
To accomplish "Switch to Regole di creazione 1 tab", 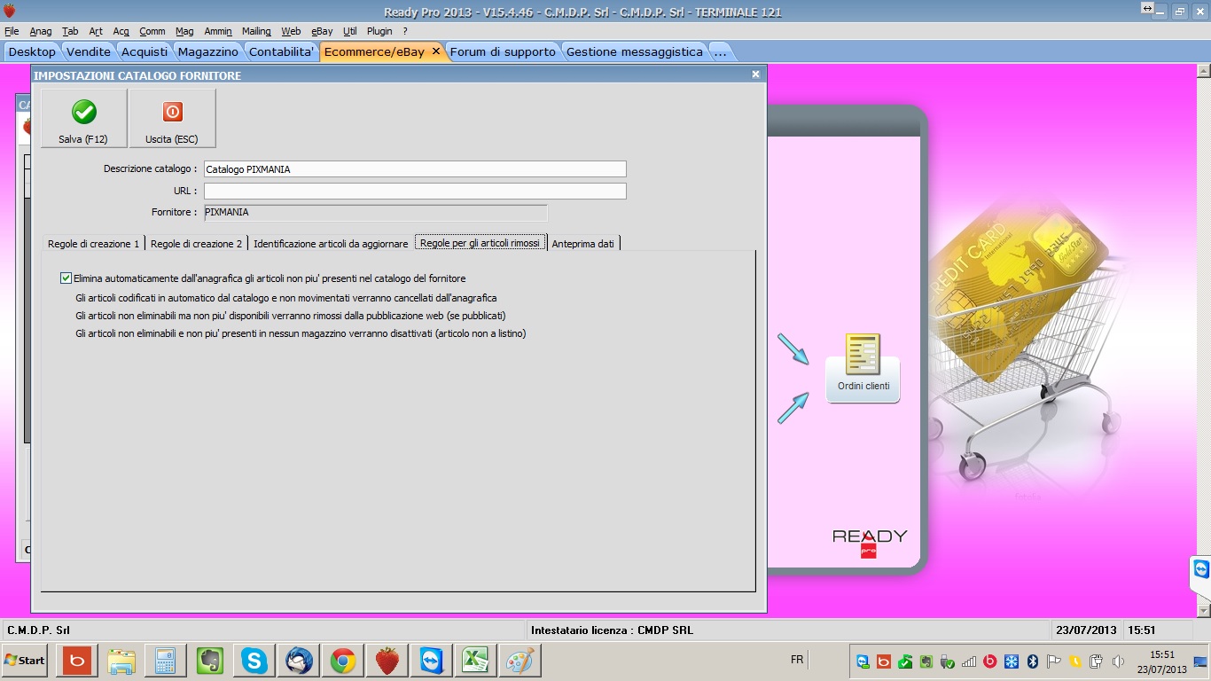I will 93,243.
